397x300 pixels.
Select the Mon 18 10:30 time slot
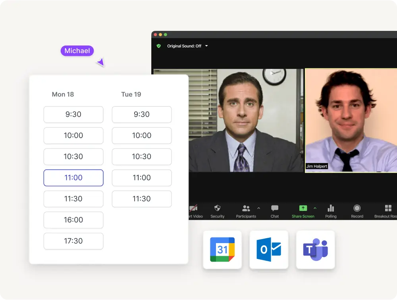[73, 157]
